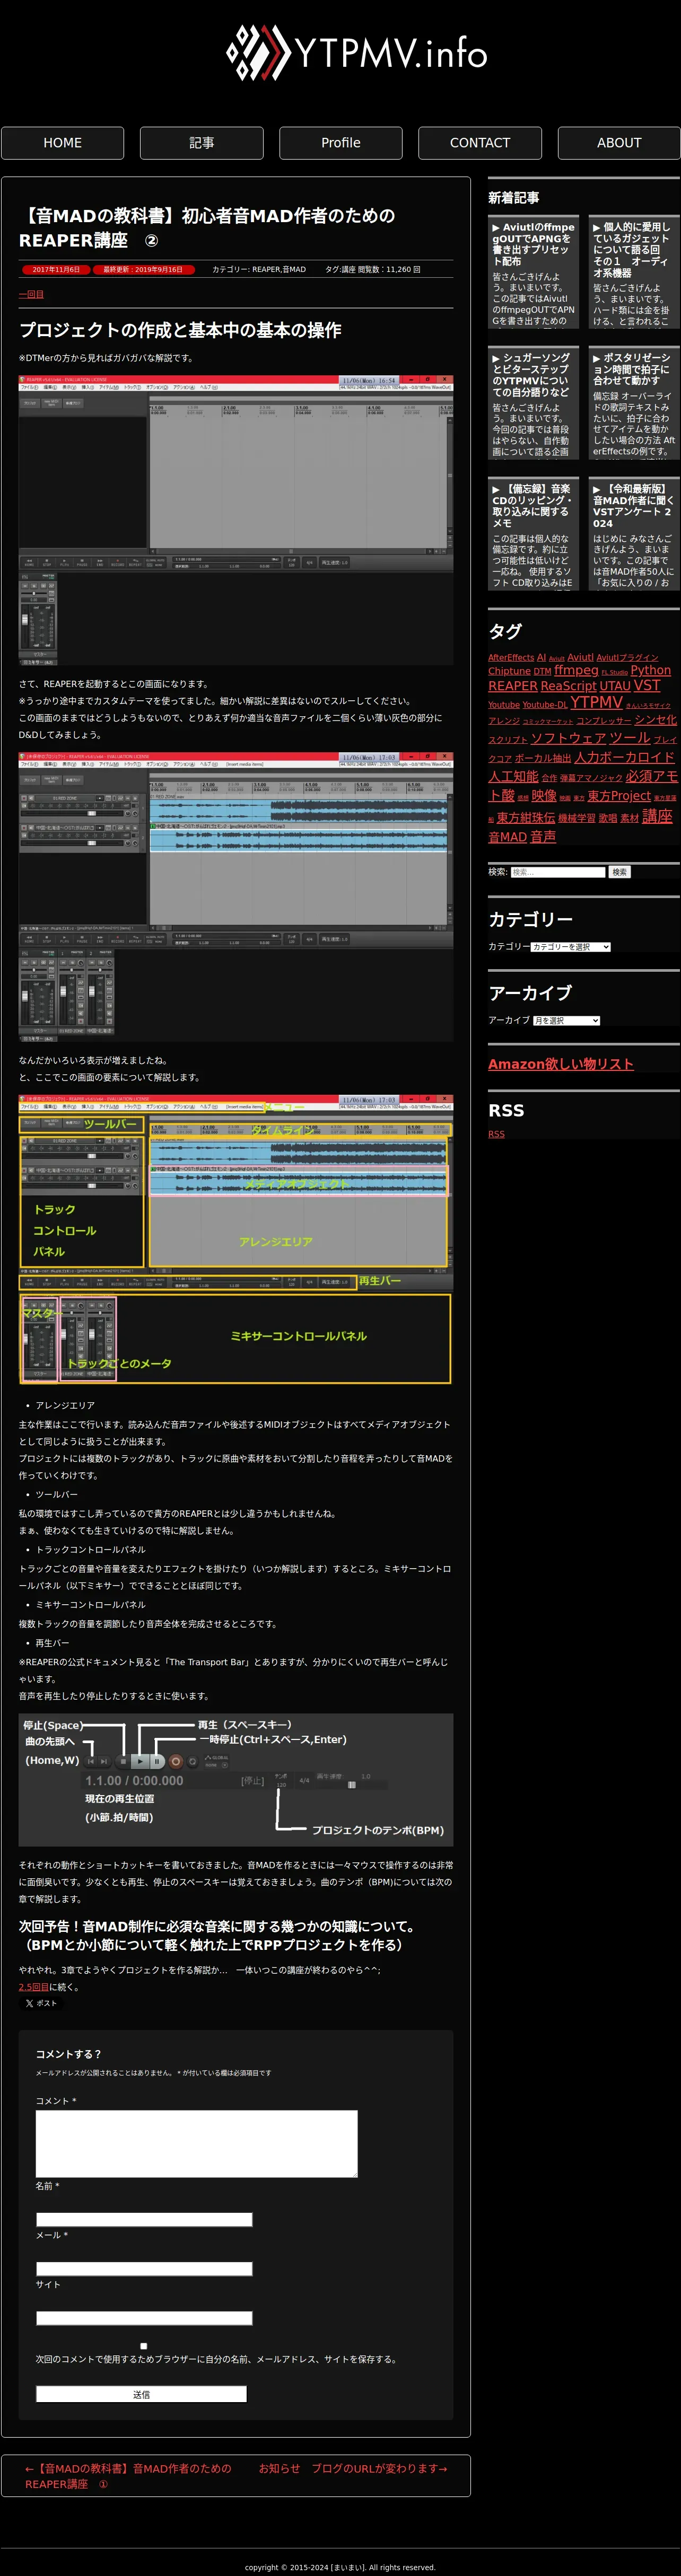Expand the 月を選択 archive dropdown

[x=566, y=1021]
